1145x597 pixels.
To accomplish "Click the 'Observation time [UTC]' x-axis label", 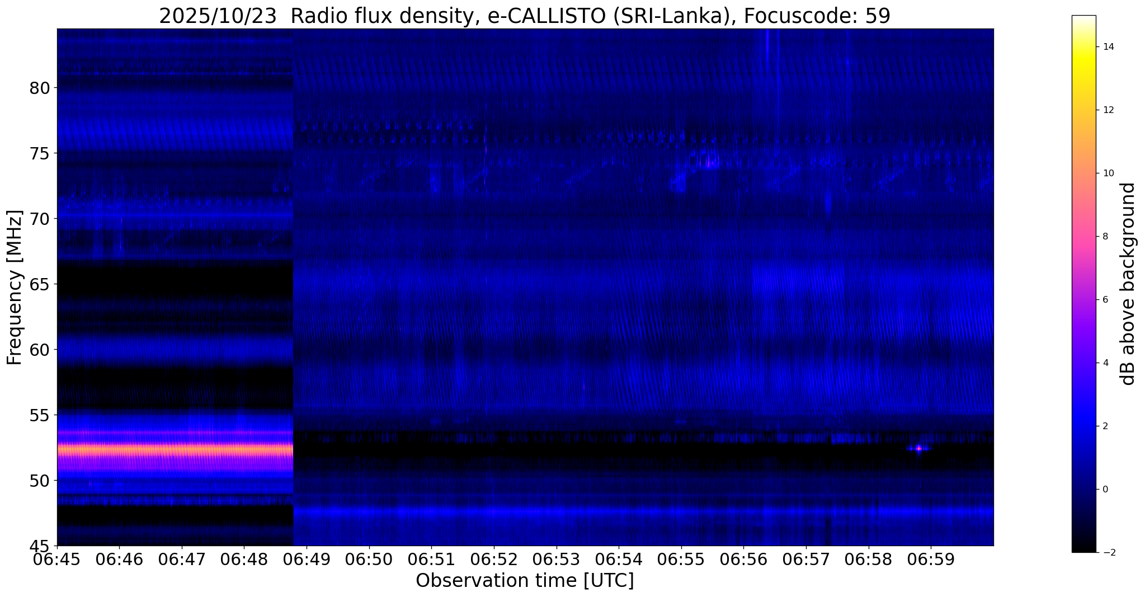I will click(525, 580).
